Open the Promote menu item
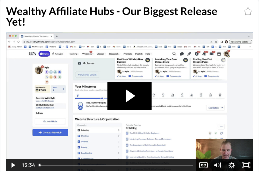259x172 pixels. click(128, 54)
